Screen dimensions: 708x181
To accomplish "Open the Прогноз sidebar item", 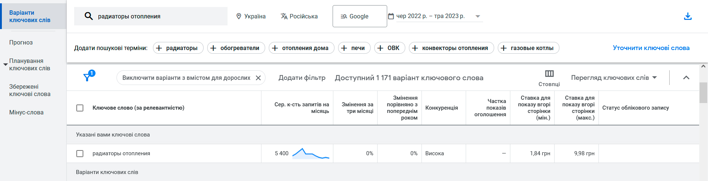I will pos(21,43).
